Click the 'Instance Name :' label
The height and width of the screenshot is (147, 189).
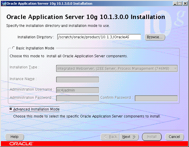coord(23,79)
